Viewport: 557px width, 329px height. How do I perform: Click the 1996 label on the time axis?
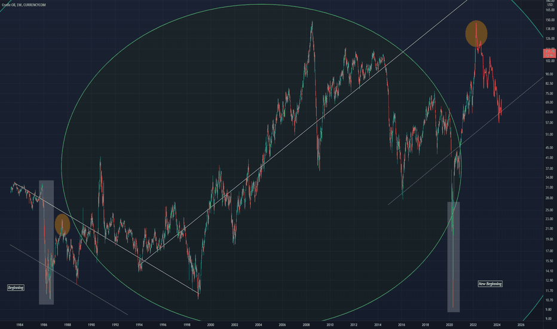pos(163,325)
